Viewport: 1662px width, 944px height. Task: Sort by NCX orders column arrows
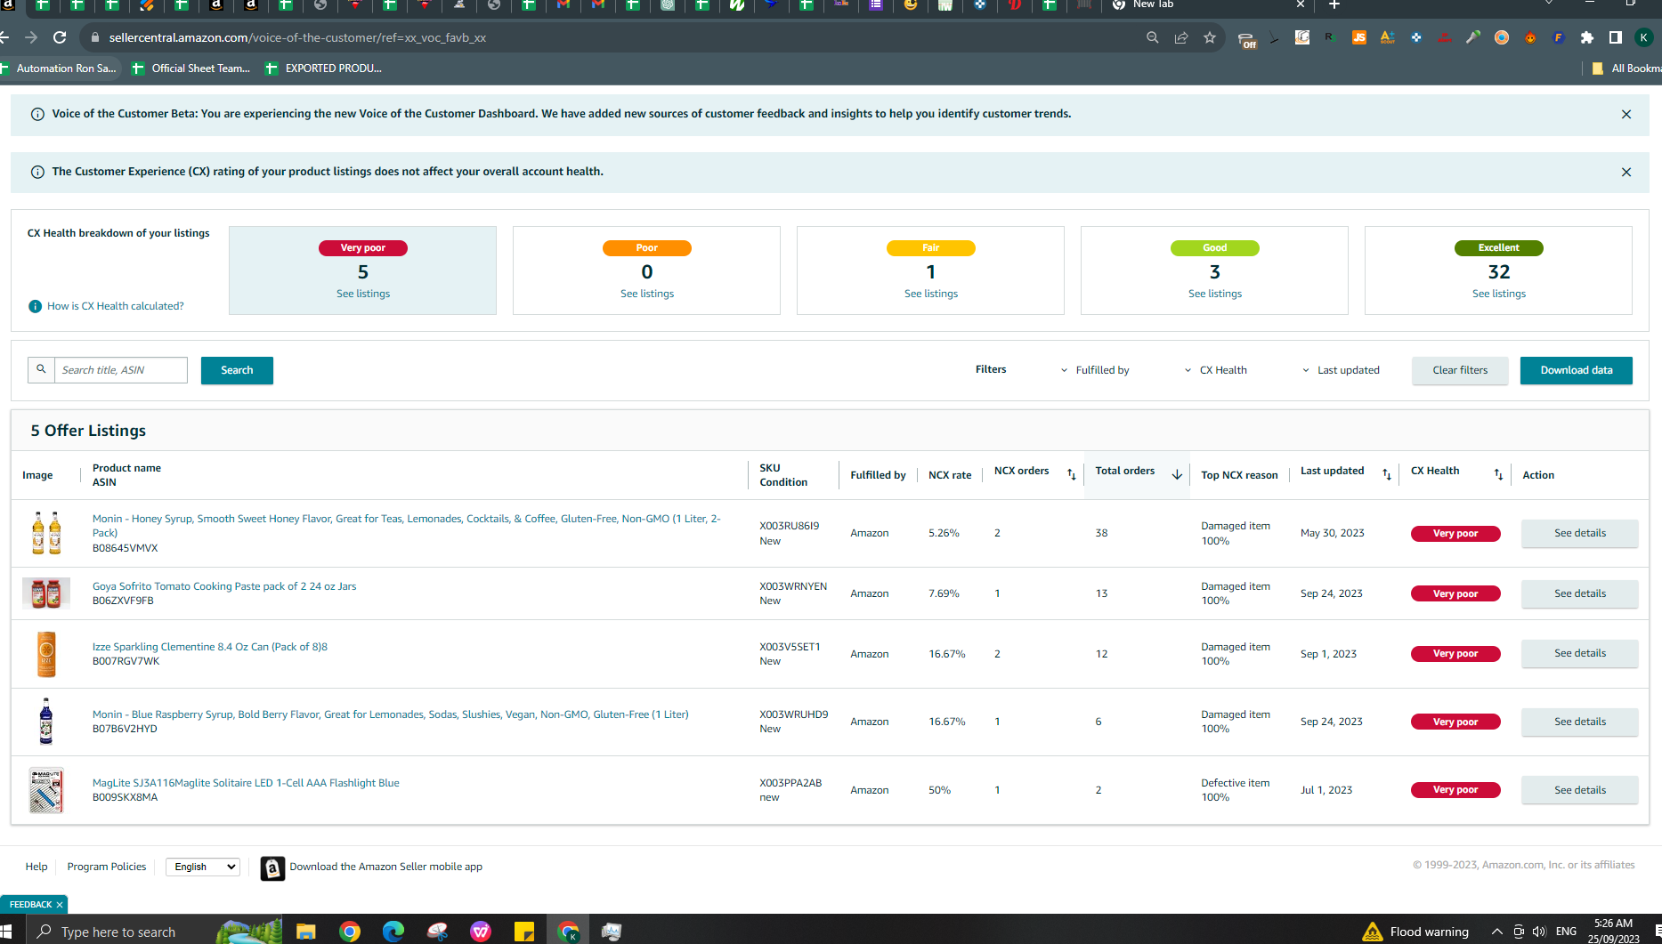tap(1072, 475)
